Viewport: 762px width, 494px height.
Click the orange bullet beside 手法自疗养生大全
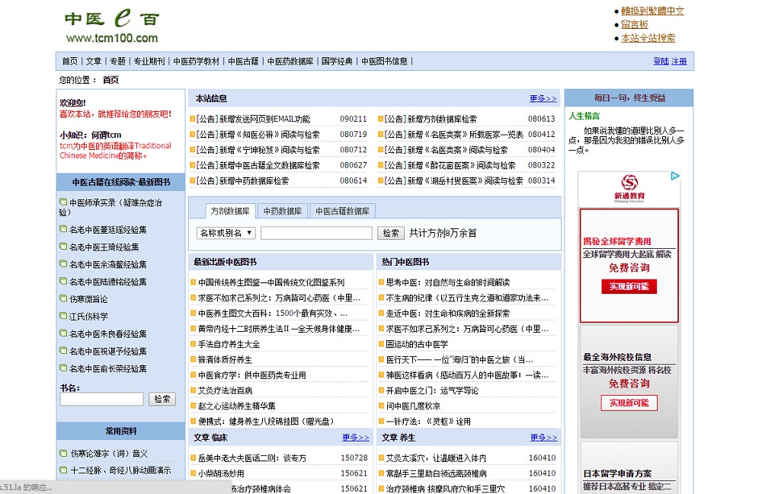point(193,344)
